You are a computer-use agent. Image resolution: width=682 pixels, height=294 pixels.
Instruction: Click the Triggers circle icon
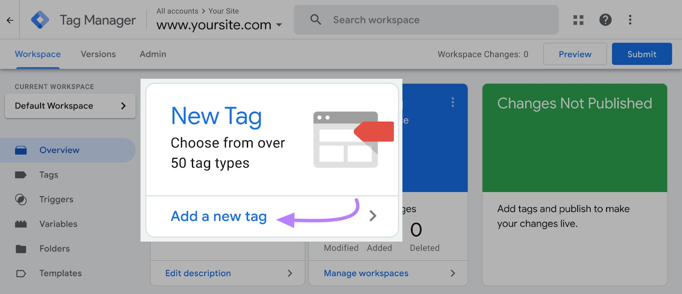point(21,199)
